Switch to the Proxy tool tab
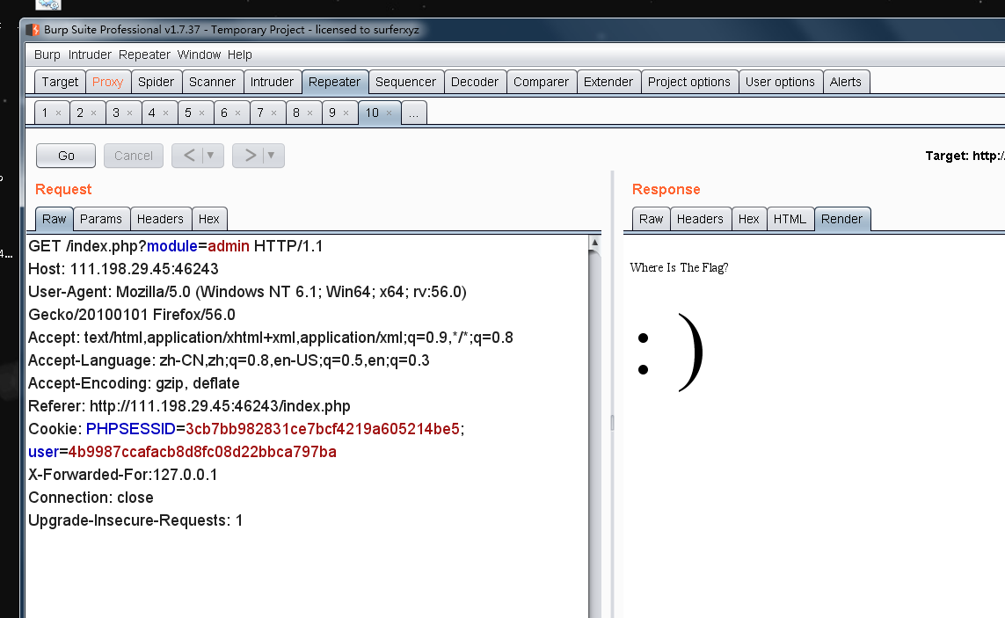The image size is (1005, 618). coord(107,82)
